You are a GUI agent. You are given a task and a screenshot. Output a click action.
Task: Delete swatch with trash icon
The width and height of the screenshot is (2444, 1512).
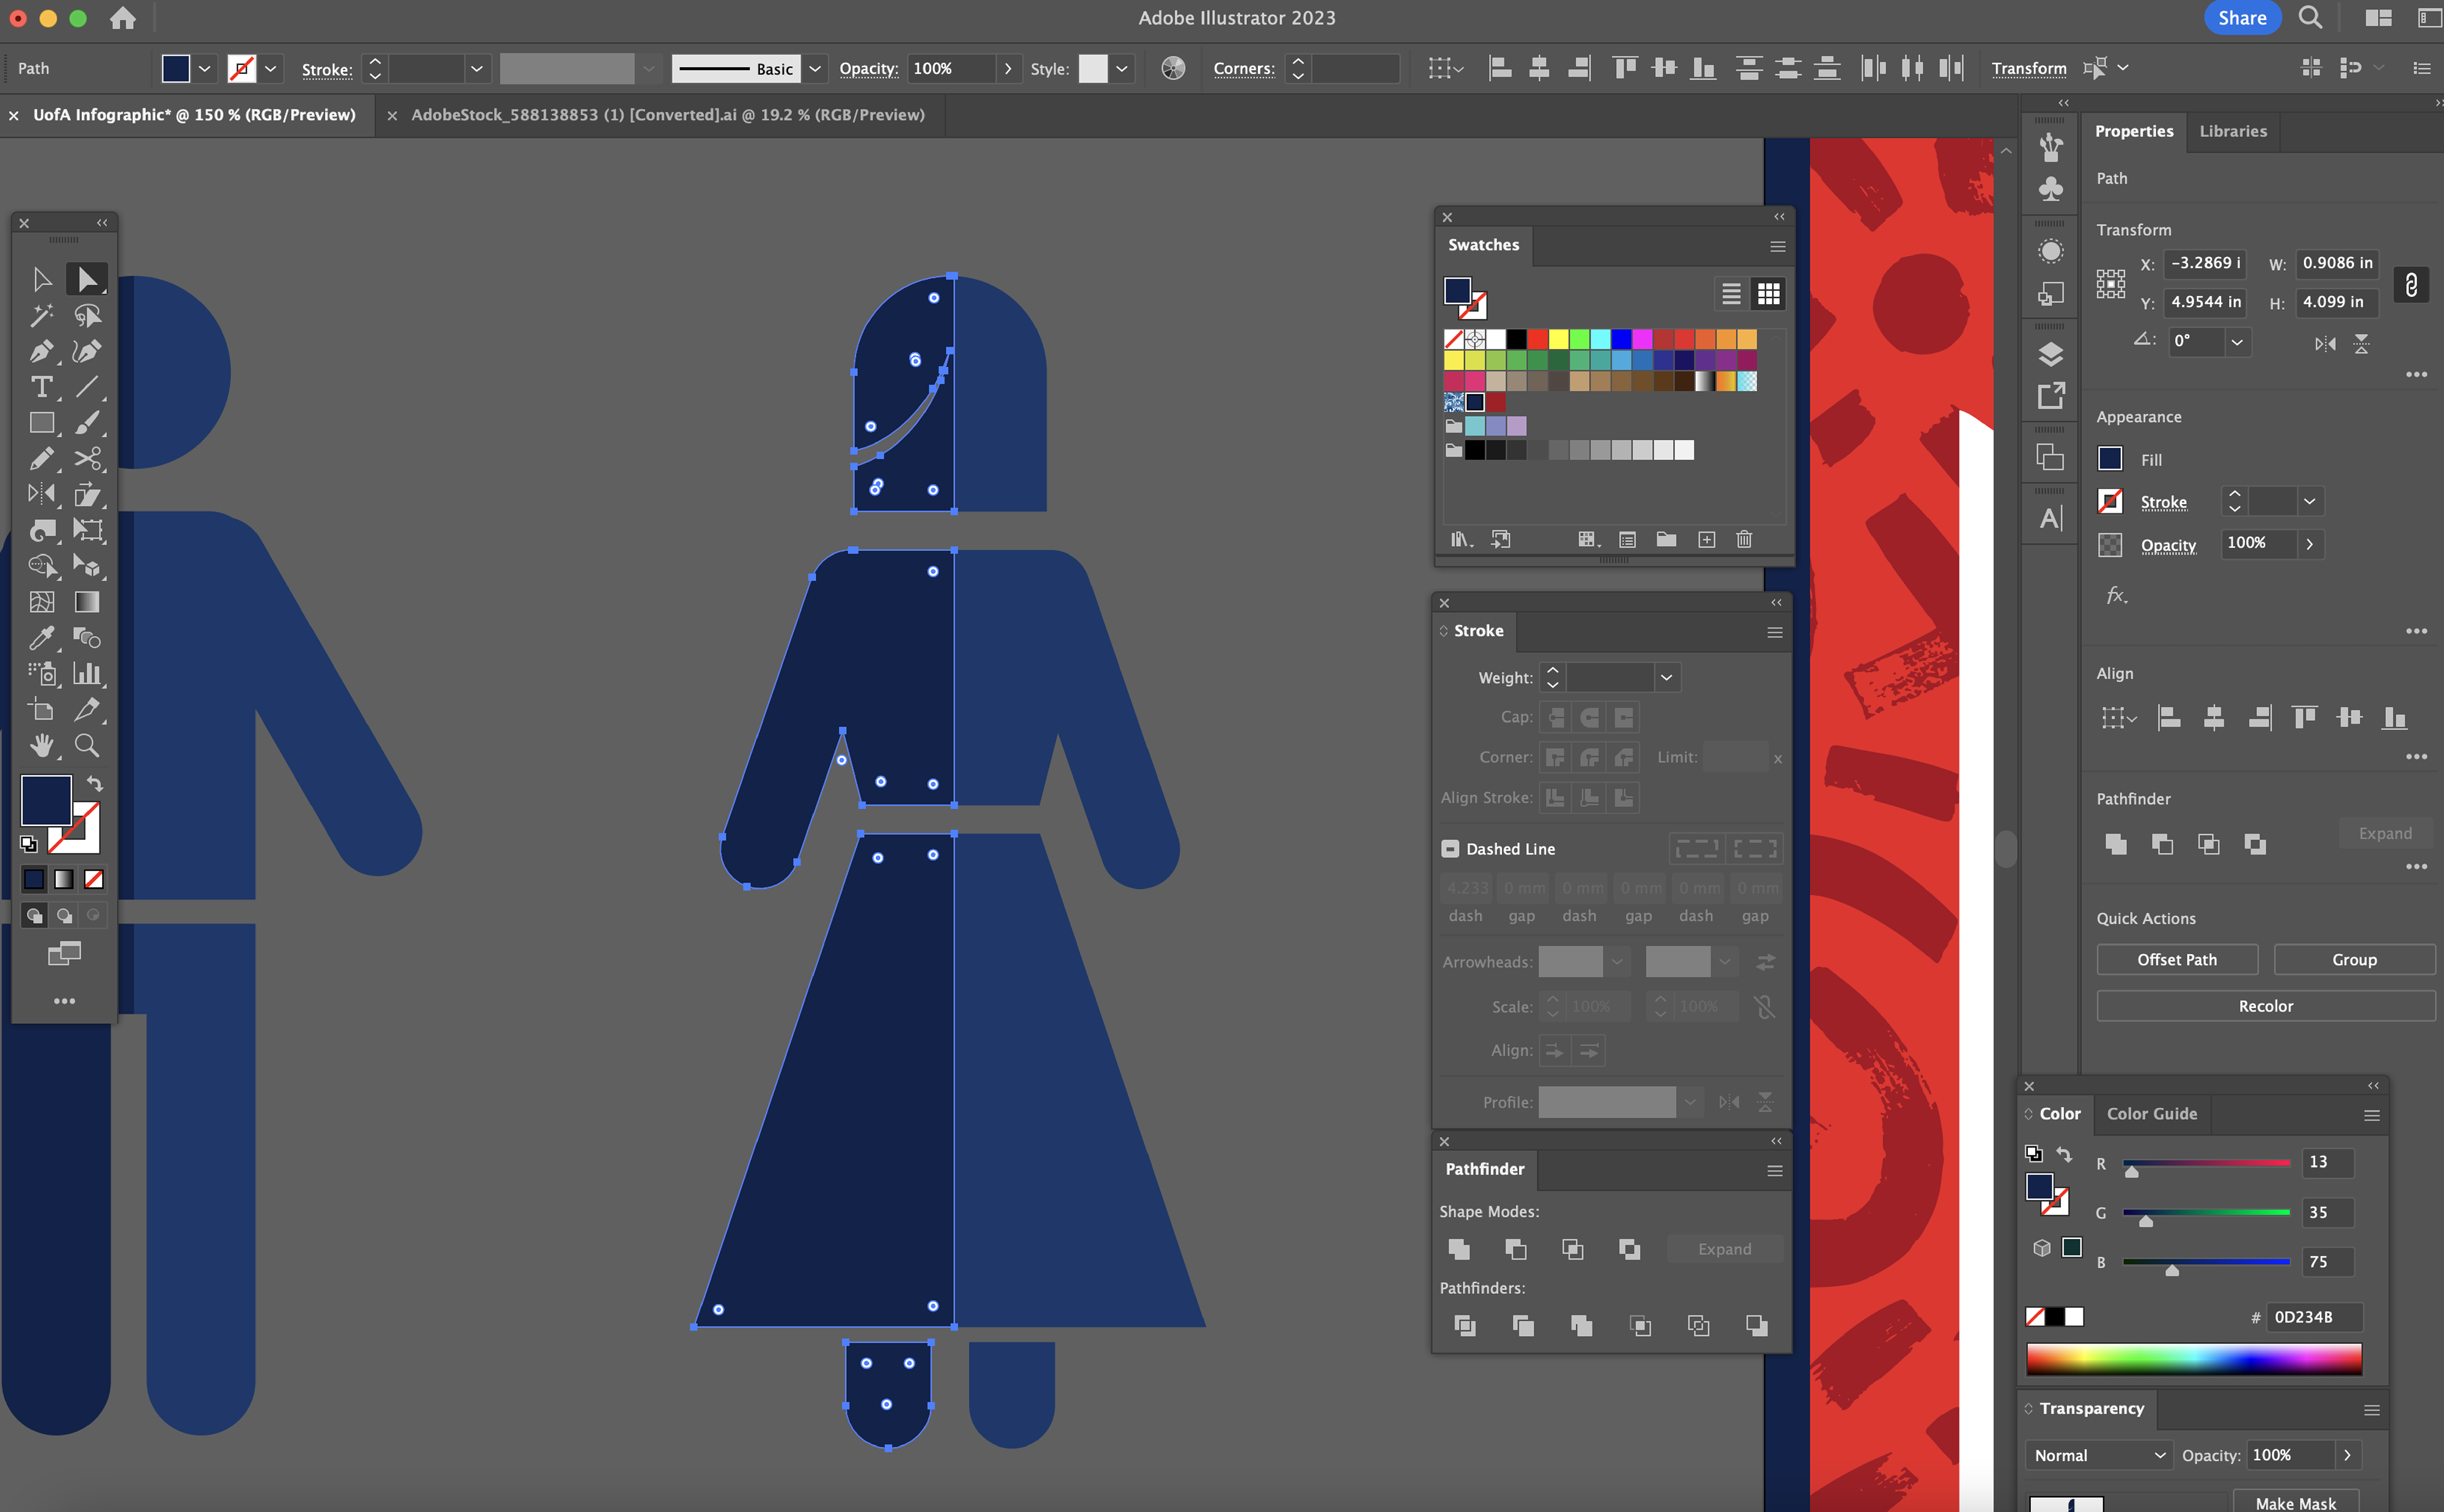[x=1744, y=540]
